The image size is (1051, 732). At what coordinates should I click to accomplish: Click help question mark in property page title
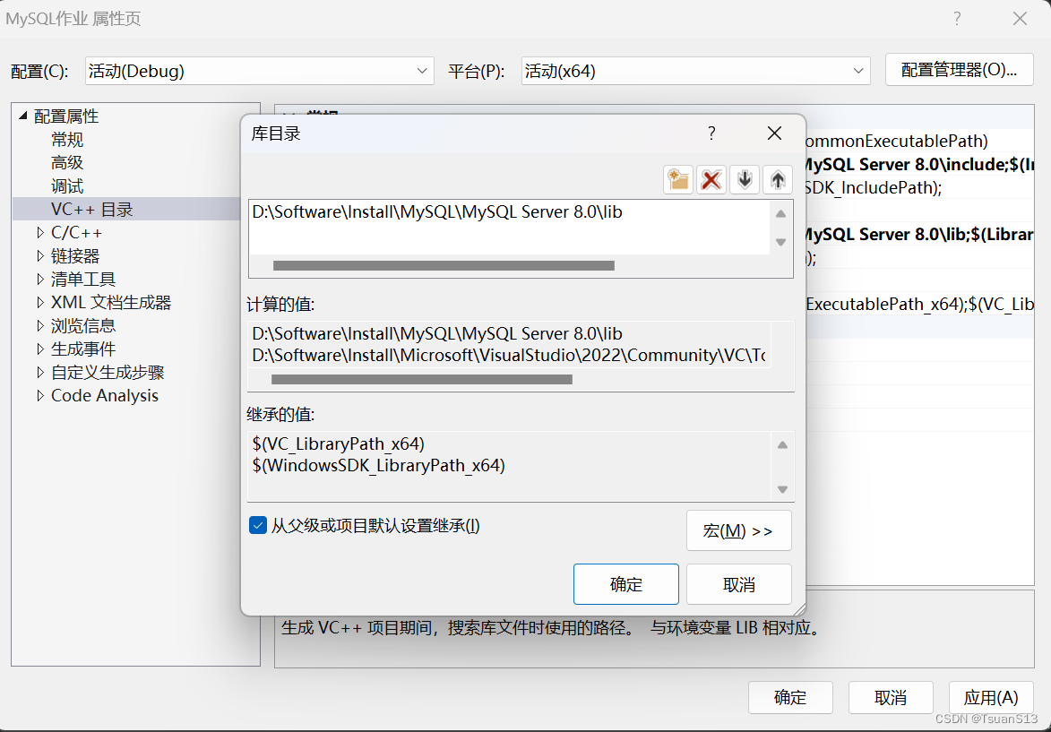pyautogui.click(x=957, y=19)
